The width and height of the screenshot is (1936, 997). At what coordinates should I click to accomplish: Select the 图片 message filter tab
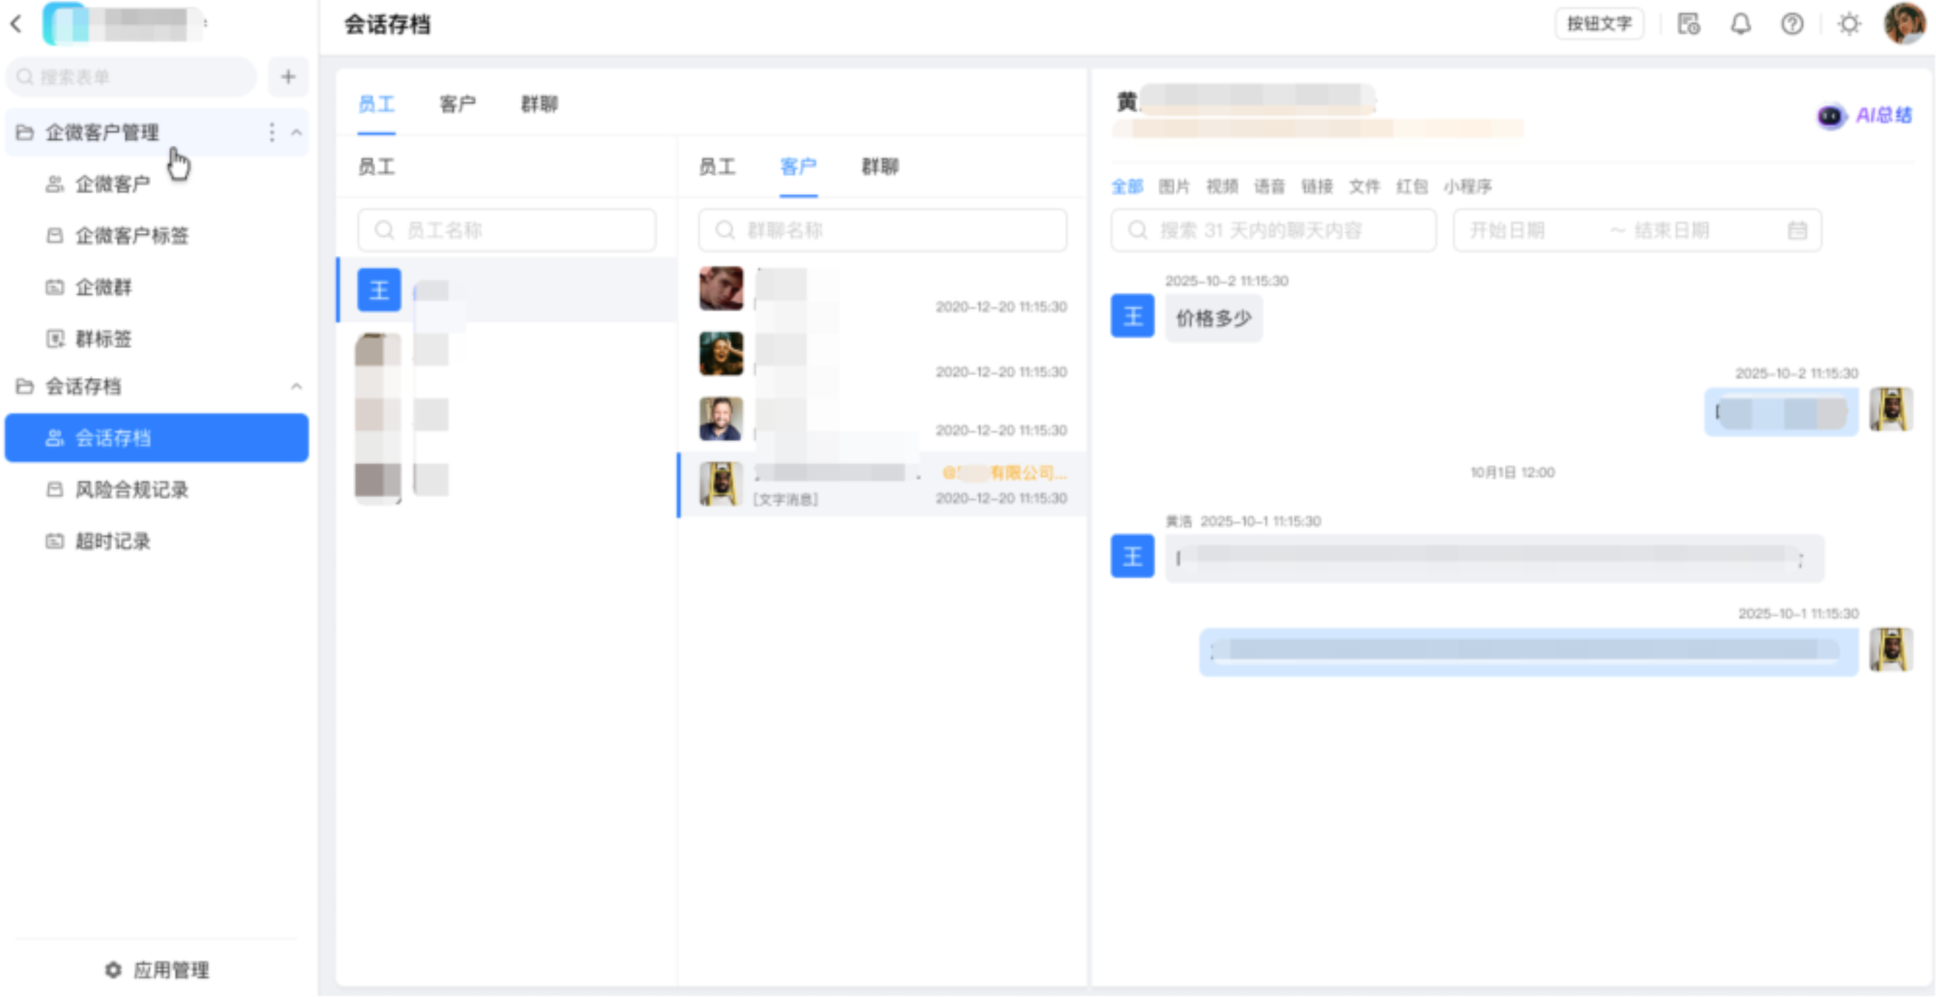tap(1174, 186)
